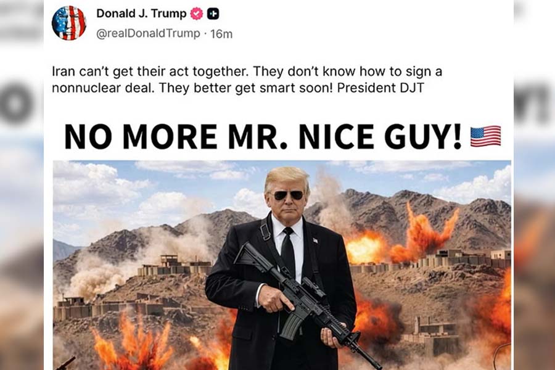Screen dimensions: 555x370
Task: Click the NO MORE MR. NICE GUY headline
Action: 263,136
